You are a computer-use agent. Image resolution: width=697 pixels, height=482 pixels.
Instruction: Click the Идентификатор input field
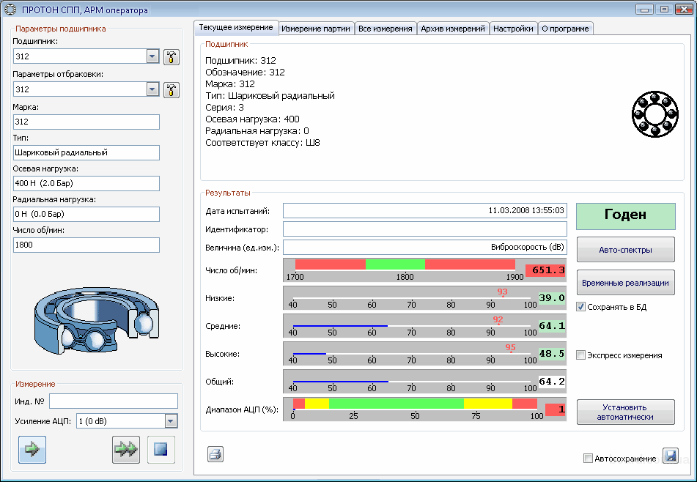click(x=424, y=229)
